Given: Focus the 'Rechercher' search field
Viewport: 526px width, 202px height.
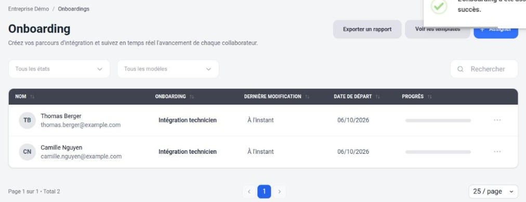Looking at the screenshot, I should 484,69.
